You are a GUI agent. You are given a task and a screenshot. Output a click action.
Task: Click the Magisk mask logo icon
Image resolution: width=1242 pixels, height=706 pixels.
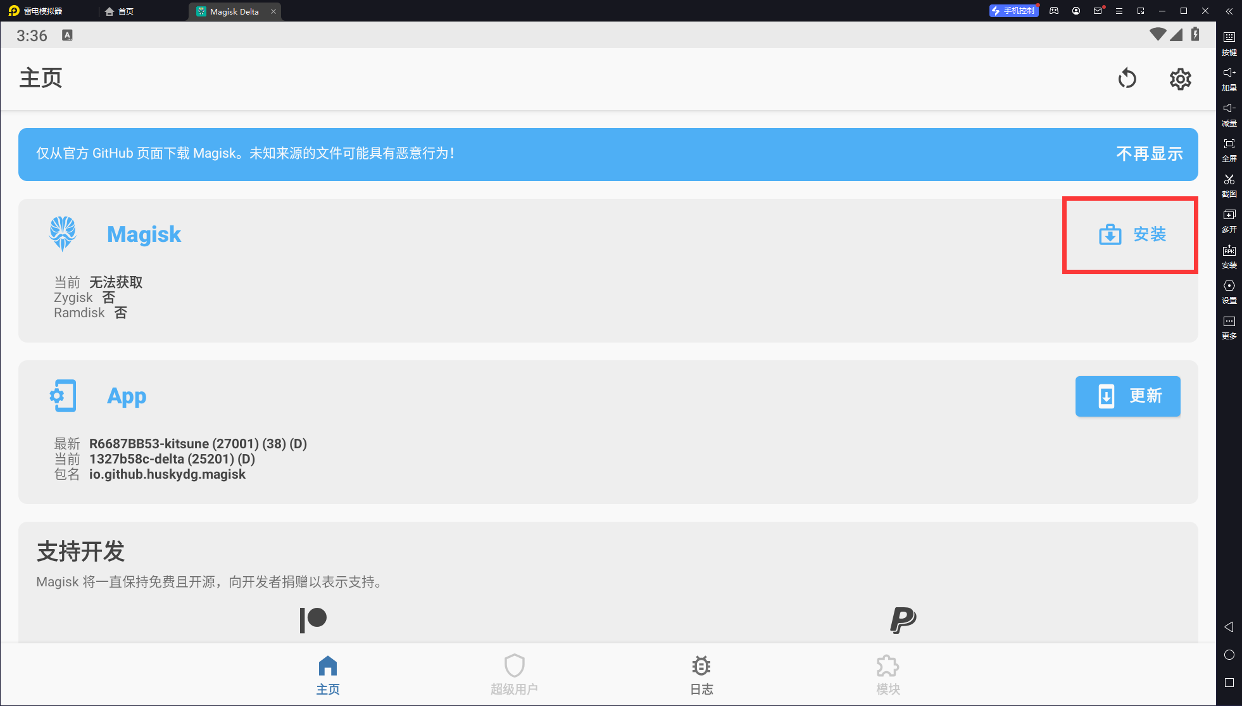tap(63, 234)
